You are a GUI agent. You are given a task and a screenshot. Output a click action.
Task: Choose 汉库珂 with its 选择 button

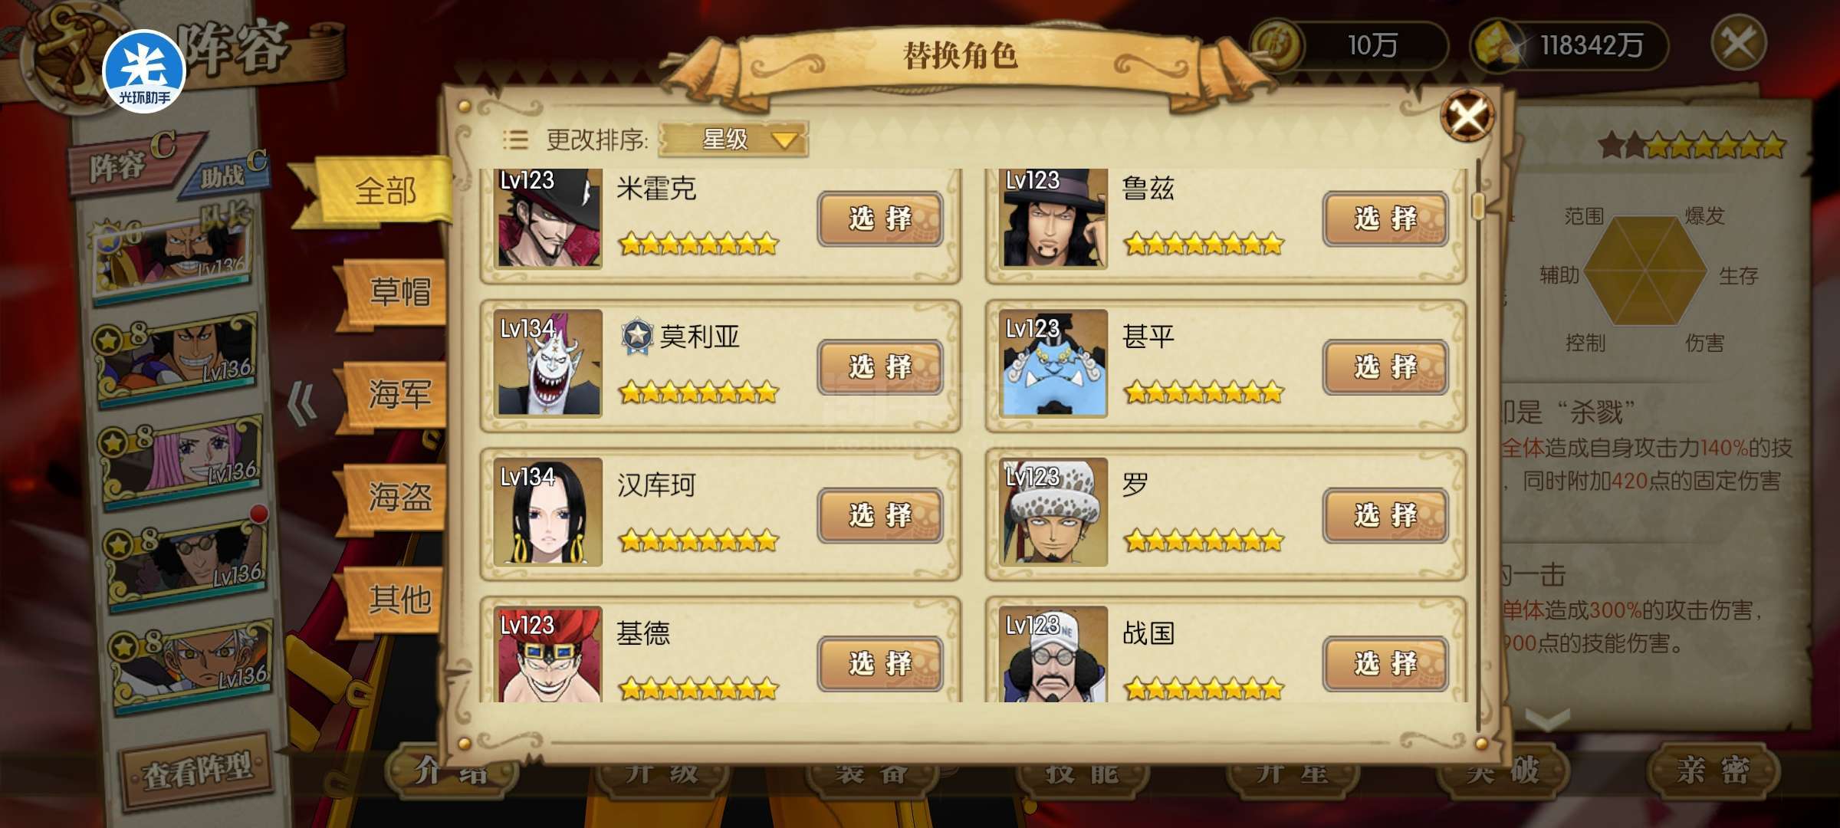click(x=880, y=515)
